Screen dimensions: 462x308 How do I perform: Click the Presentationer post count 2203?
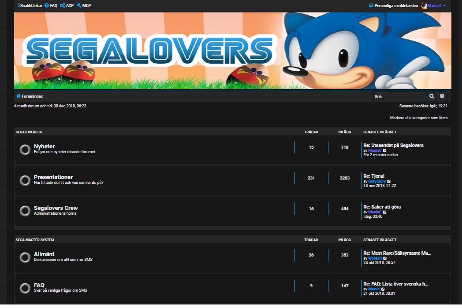click(344, 178)
